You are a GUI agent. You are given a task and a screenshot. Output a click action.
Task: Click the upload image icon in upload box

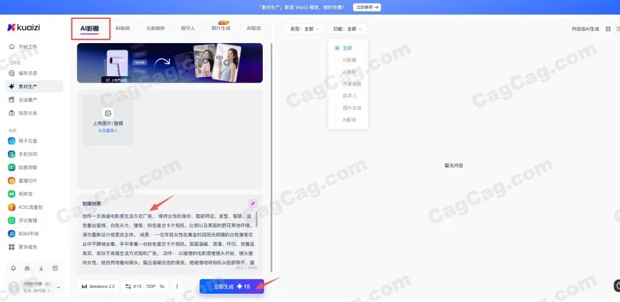coord(107,113)
